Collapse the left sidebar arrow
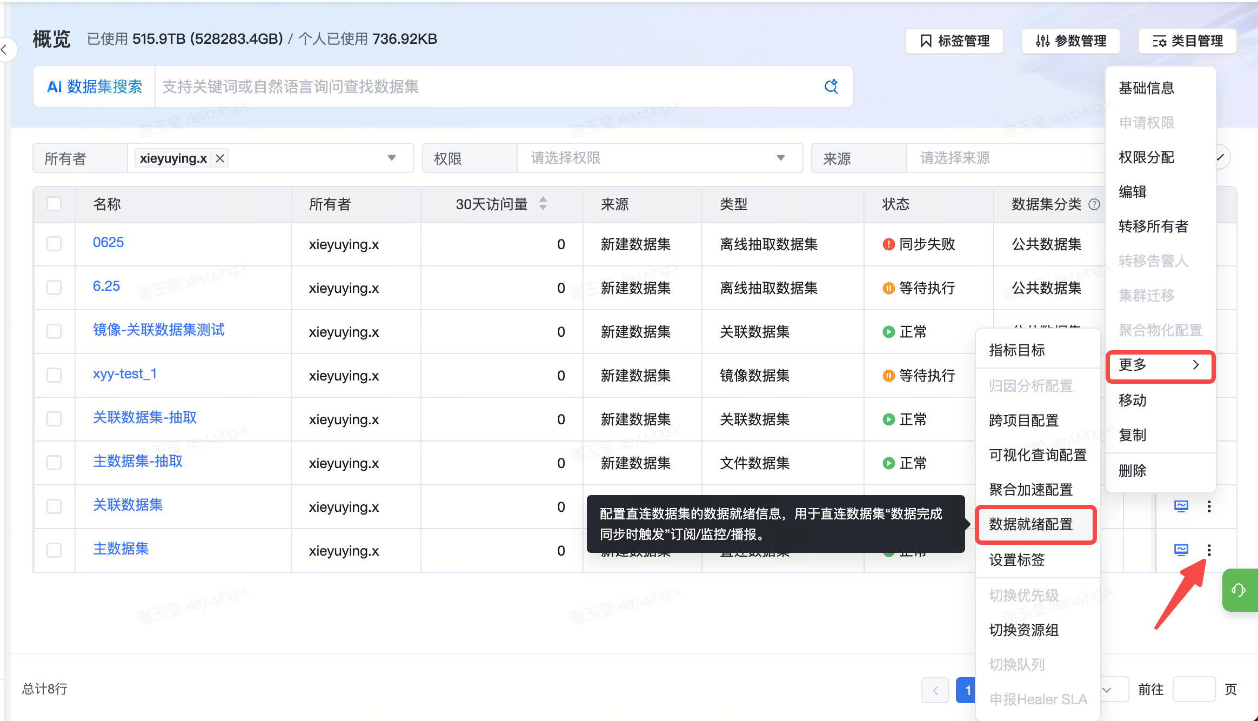Image resolution: width=1258 pixels, height=721 pixels. pos(4,50)
